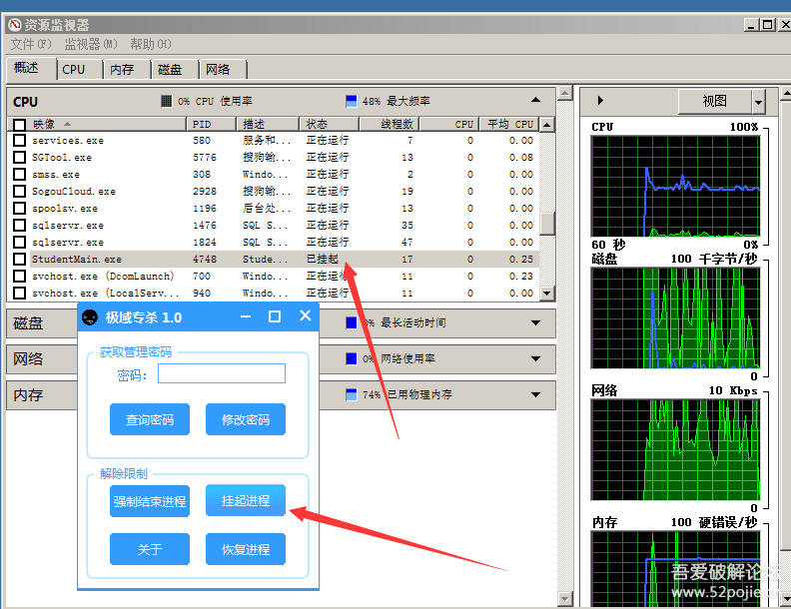
Task: Open the 视图 dropdown arrow
Action: [758, 102]
